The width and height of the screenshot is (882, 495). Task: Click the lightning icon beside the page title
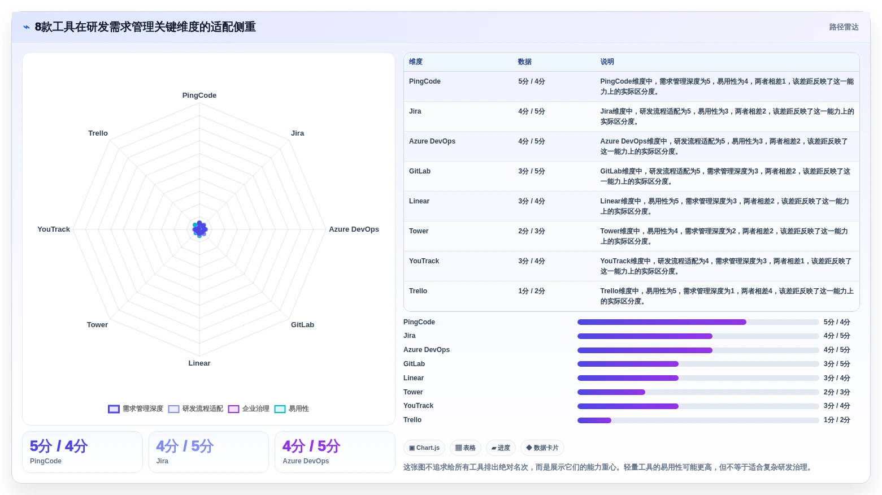coord(27,27)
